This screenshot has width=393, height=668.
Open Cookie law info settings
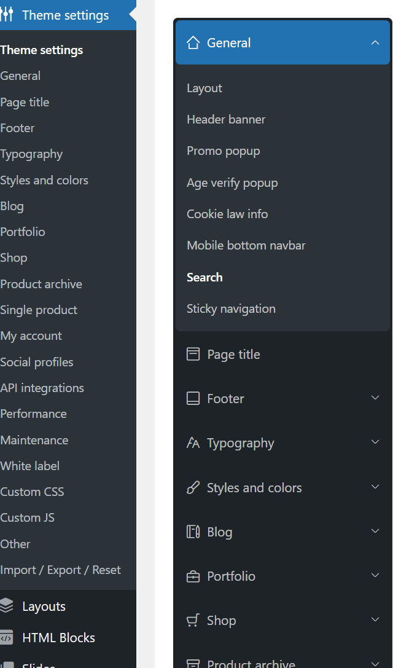227,214
